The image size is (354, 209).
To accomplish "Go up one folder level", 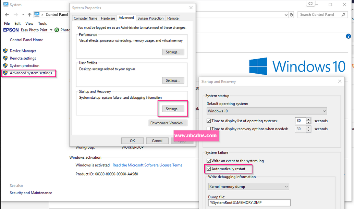I will click(x=29, y=15).
